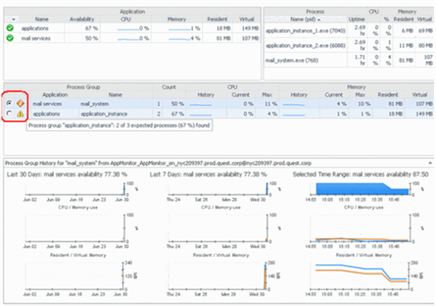Click green status icon for mail services
This screenshot has height=306, width=436.
point(10,38)
